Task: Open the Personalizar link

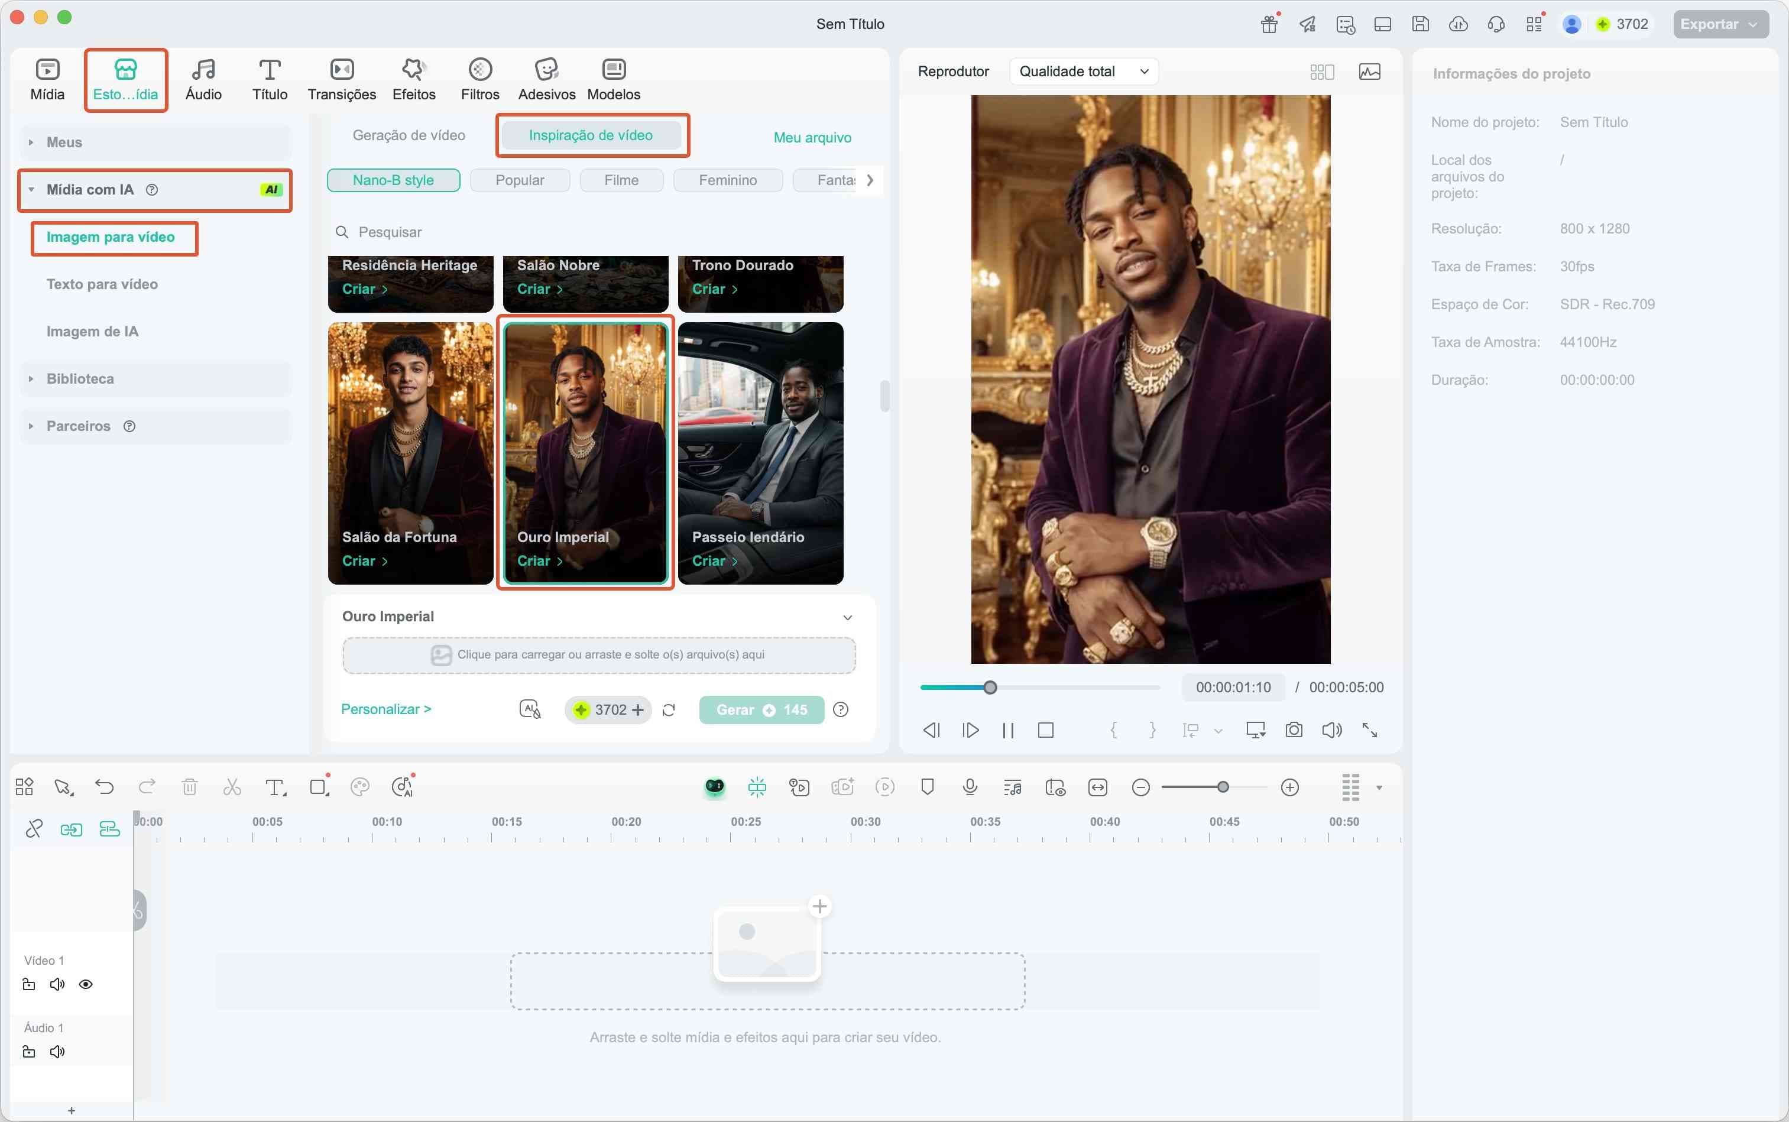Action: (385, 709)
